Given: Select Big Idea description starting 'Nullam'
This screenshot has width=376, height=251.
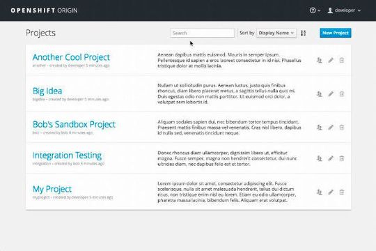Looking at the screenshot, I should 226,93.
